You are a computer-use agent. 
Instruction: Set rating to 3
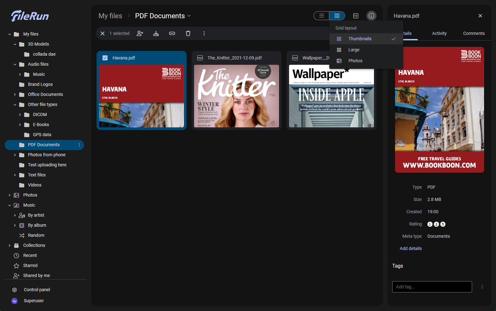click(x=443, y=224)
